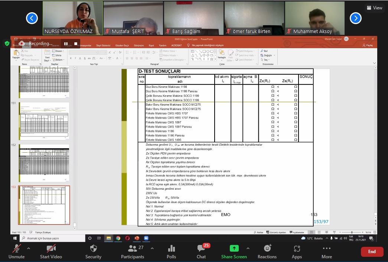Click the Windows taskbar search box
The image size is (388, 262).
point(52,238)
